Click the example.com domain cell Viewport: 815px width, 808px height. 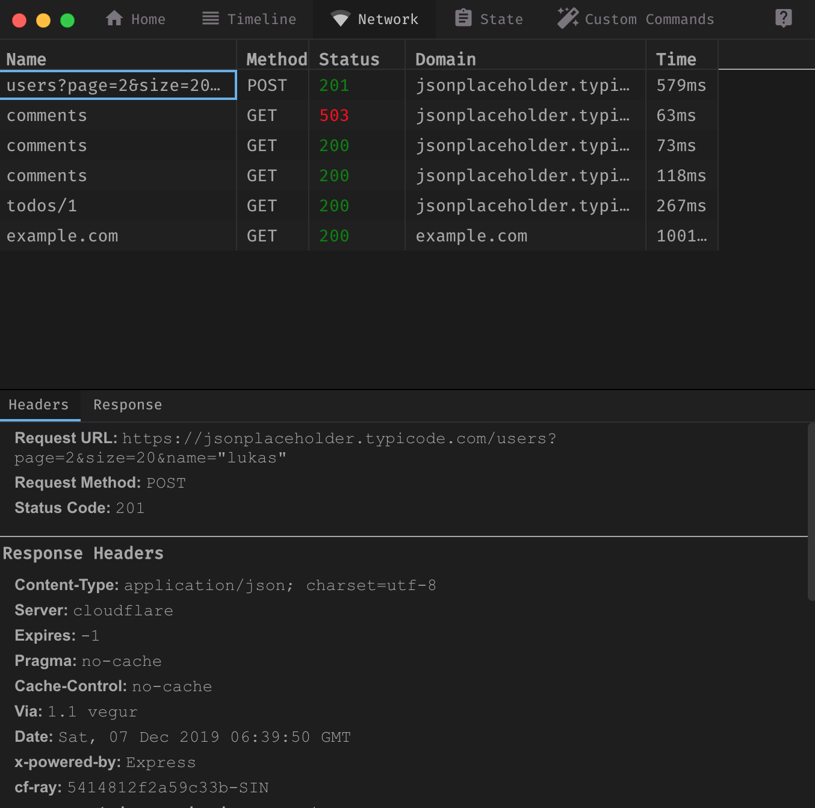[525, 235]
